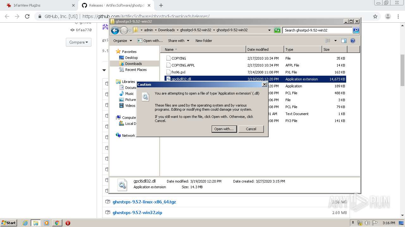This screenshot has width=405, height=227.
Task: Click the Windows Explorer taskbar icon
Action: 36,223
